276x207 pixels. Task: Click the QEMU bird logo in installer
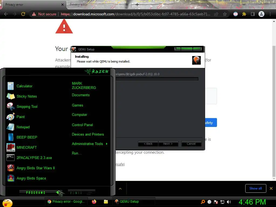[196, 60]
